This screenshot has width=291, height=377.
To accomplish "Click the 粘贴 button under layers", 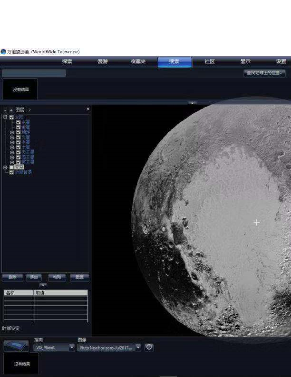I will coord(57,277).
